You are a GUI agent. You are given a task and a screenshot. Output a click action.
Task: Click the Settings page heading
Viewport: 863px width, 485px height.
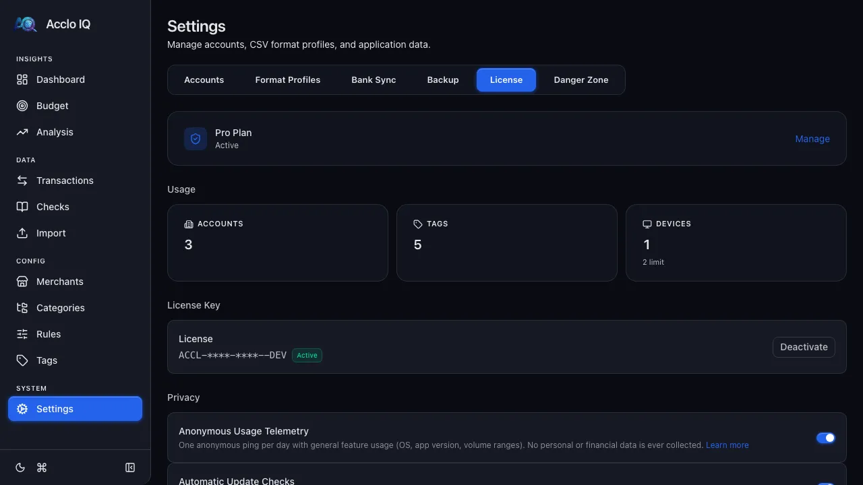click(196, 26)
